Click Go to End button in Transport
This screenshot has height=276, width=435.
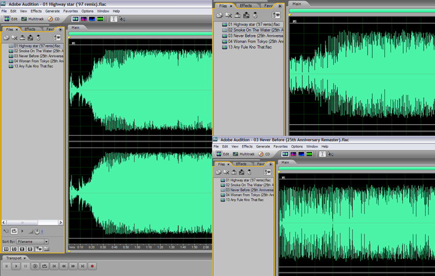[x=82, y=266]
